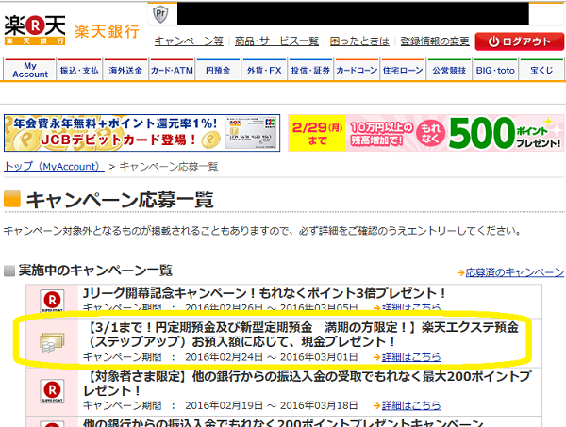Viewport: 566px width, 427px height.
Task: Open the 振込・支払 tab
Action: pos(79,70)
